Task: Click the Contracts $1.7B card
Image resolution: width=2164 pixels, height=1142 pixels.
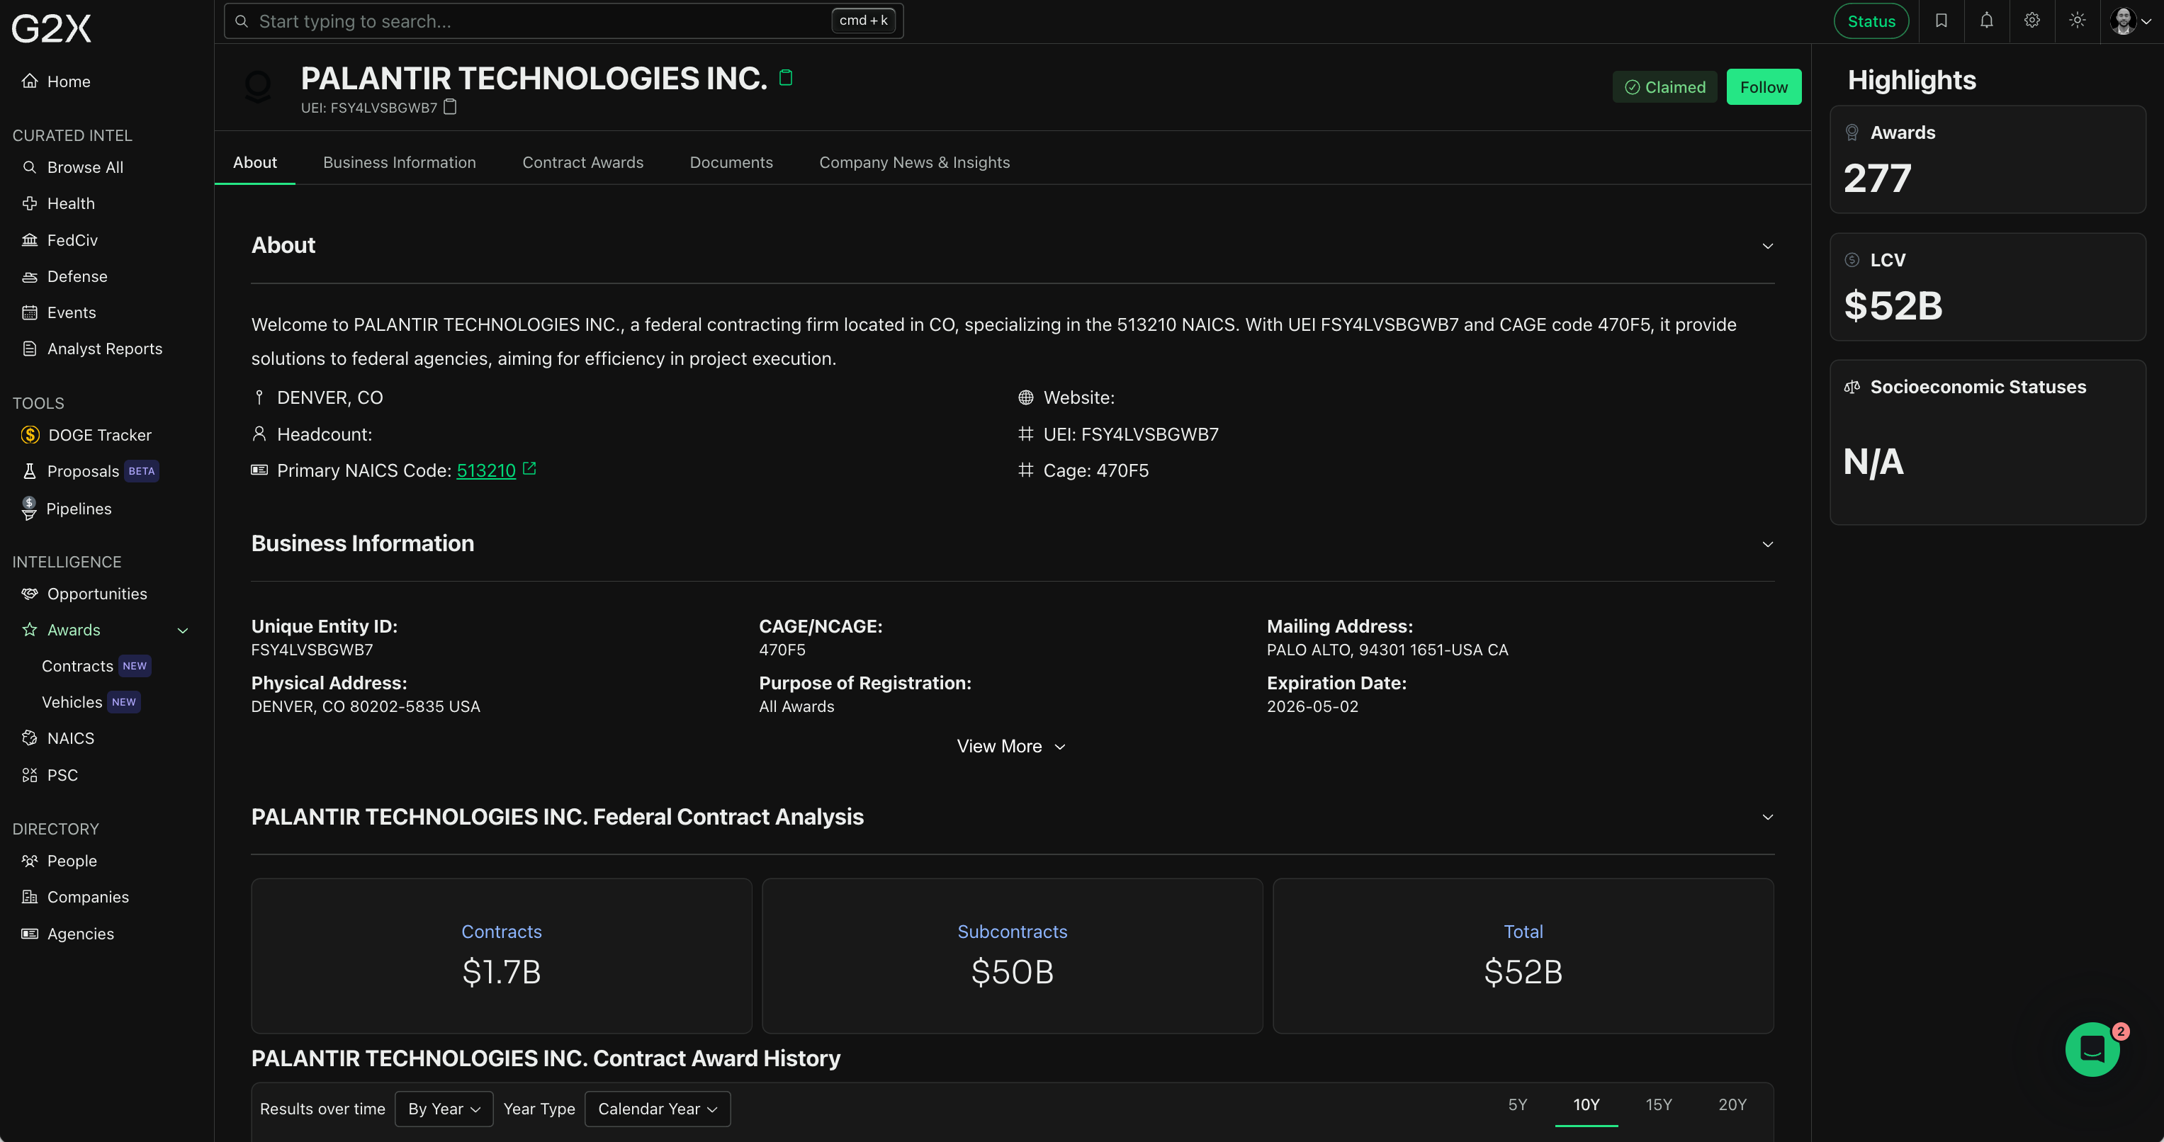Action: coord(502,956)
